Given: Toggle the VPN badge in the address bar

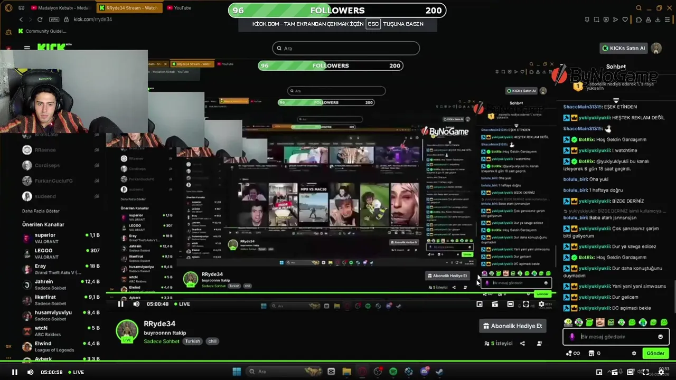Looking at the screenshot, I should click(54, 20).
